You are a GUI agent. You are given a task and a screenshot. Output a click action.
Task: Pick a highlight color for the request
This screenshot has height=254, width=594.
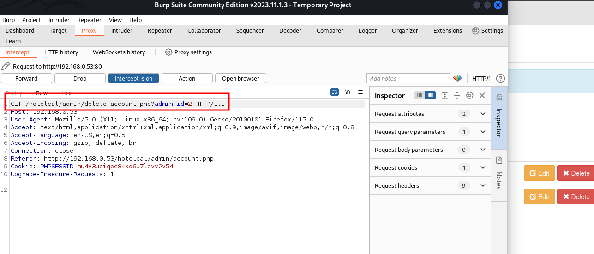click(x=457, y=78)
